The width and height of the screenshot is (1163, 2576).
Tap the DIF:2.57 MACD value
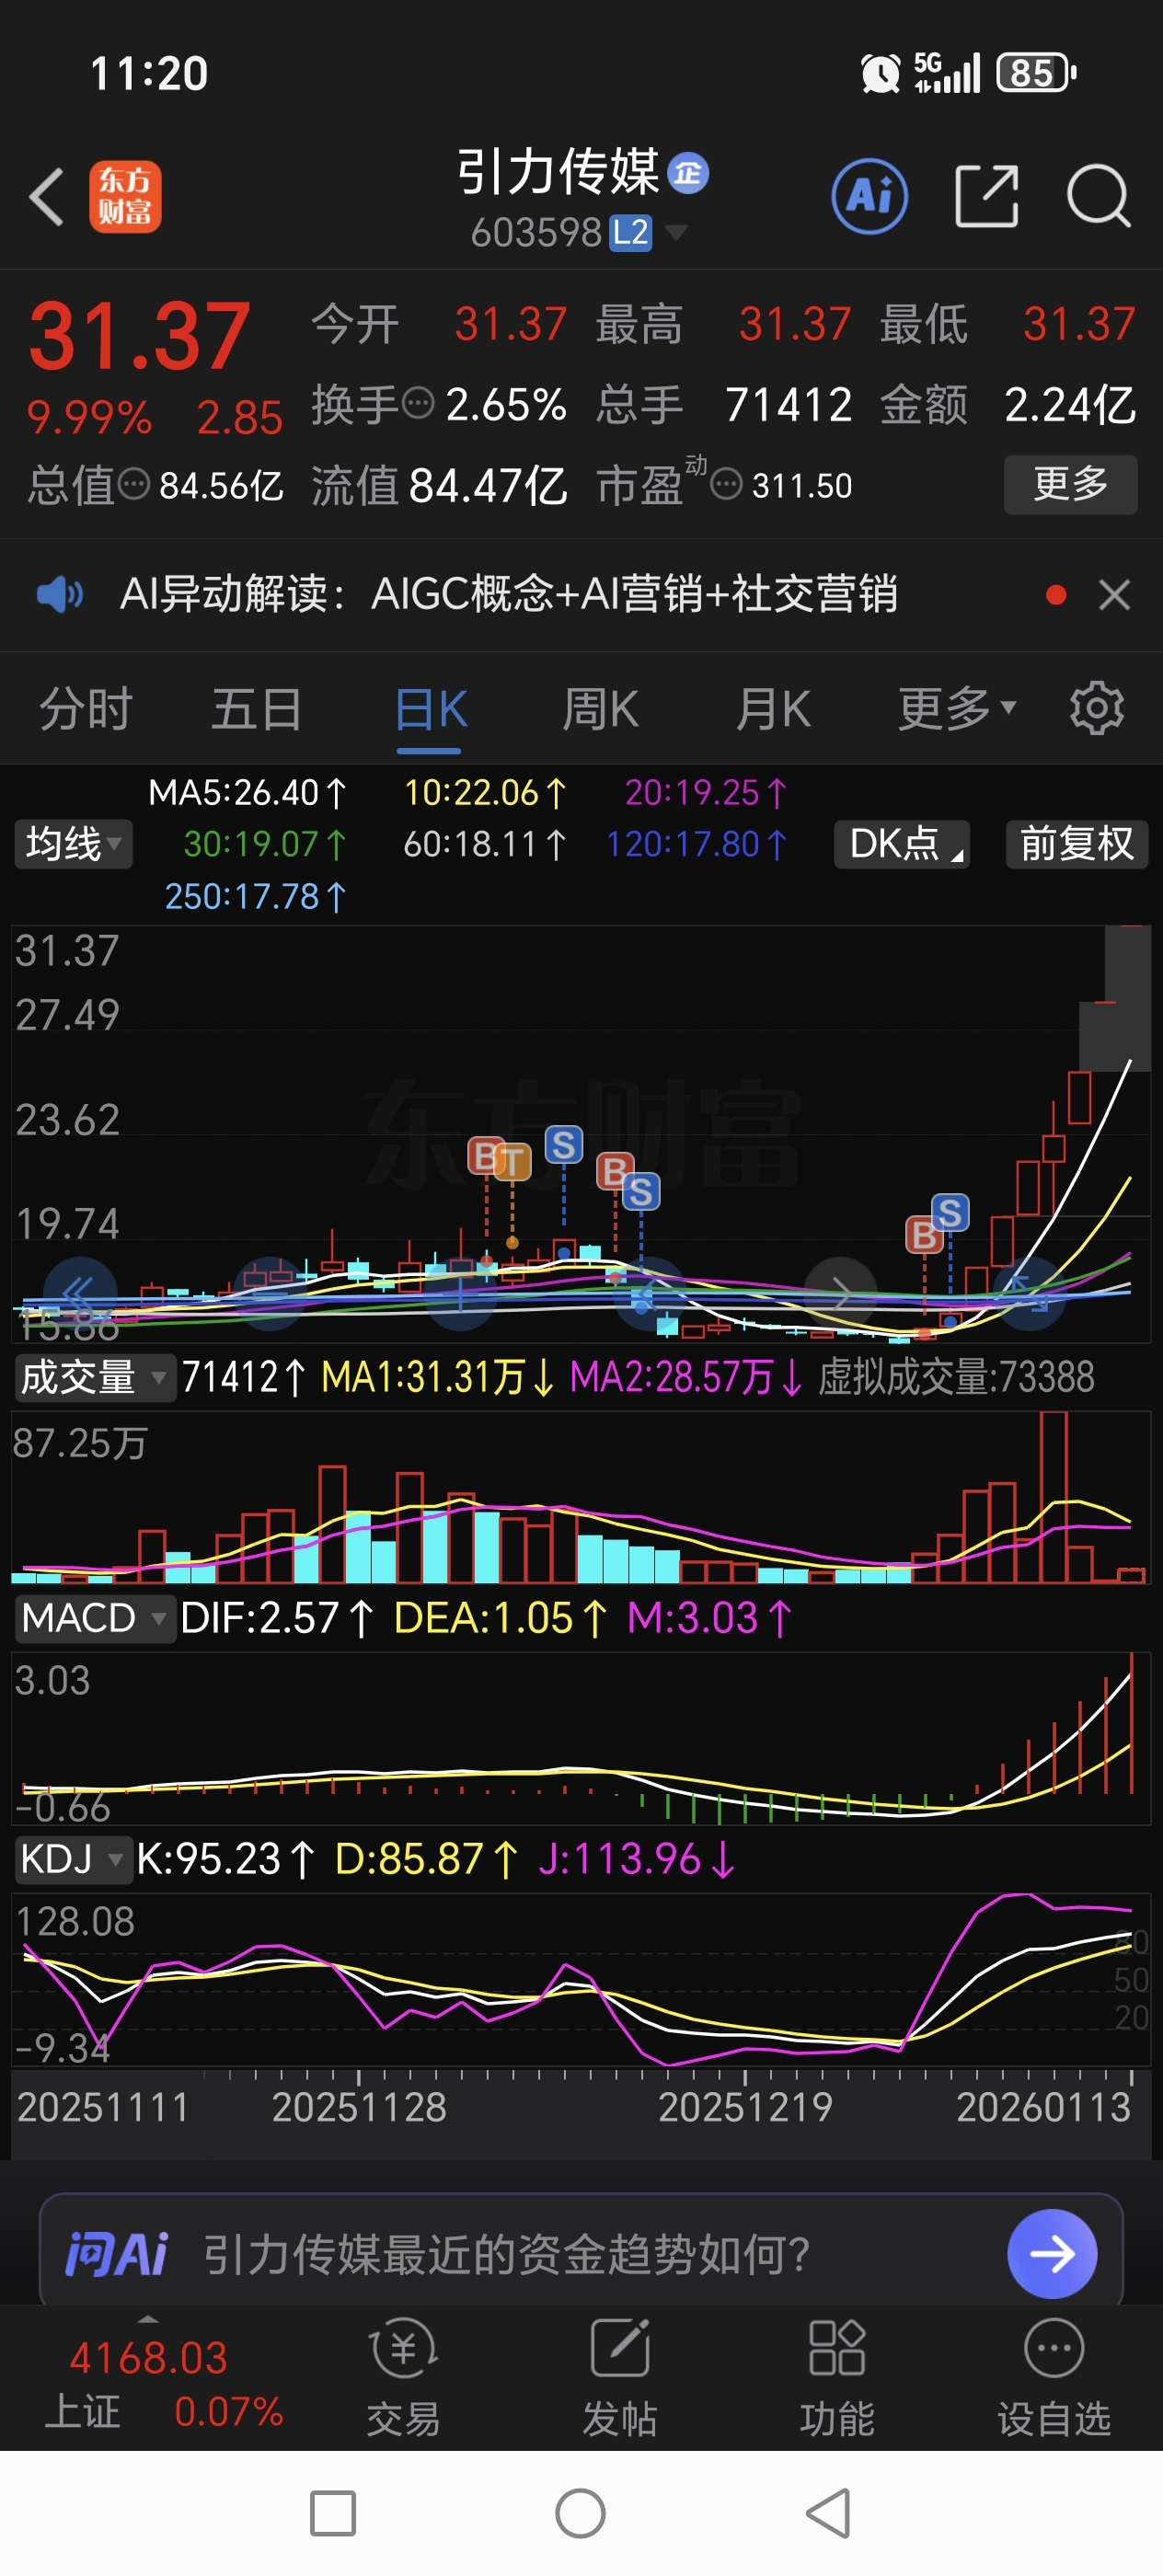point(277,1618)
